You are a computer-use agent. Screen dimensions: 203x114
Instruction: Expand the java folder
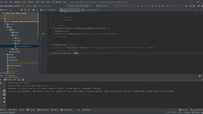pos(12,38)
